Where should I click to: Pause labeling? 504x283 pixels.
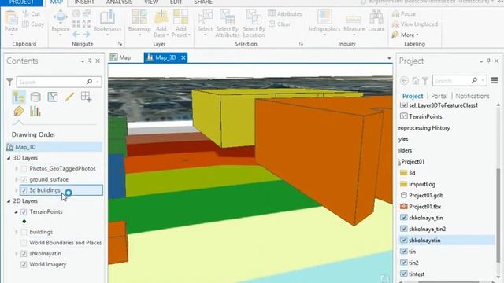tap(404, 14)
